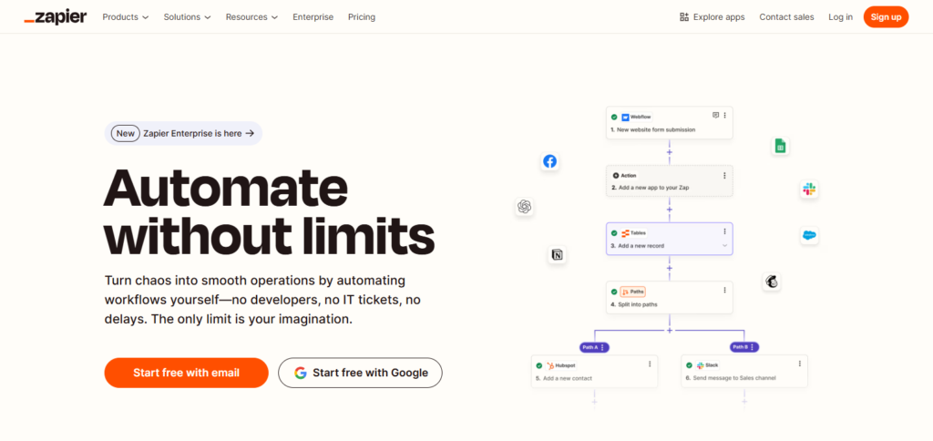Expand the Solutions navigation menu
This screenshot has width=933, height=441.
point(187,16)
